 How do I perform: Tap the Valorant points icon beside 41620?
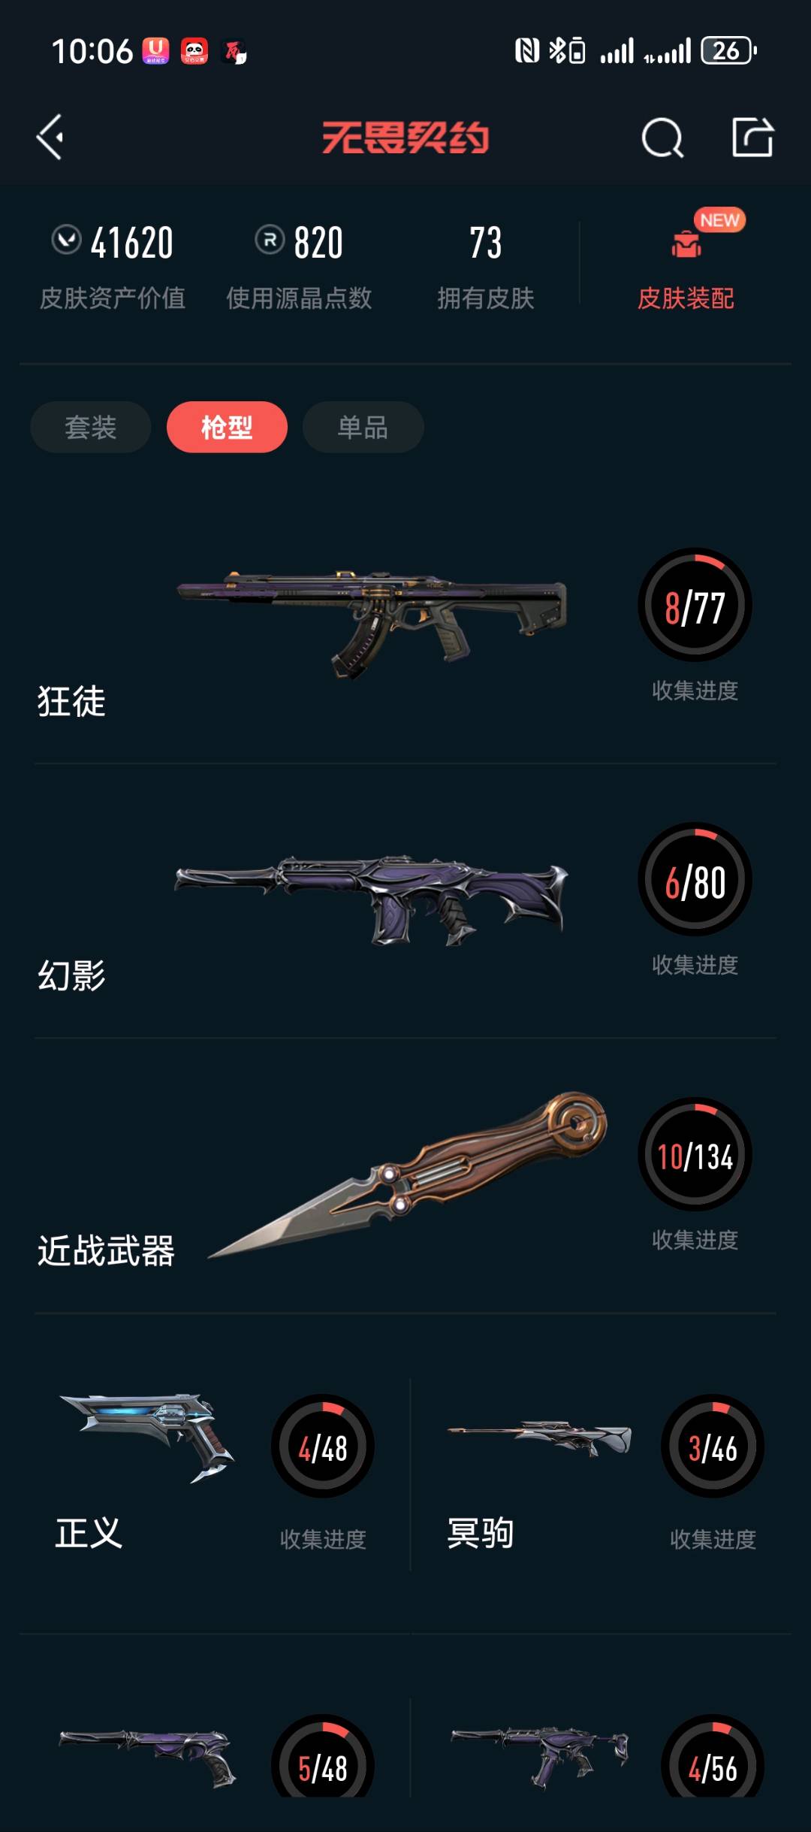[x=66, y=240]
